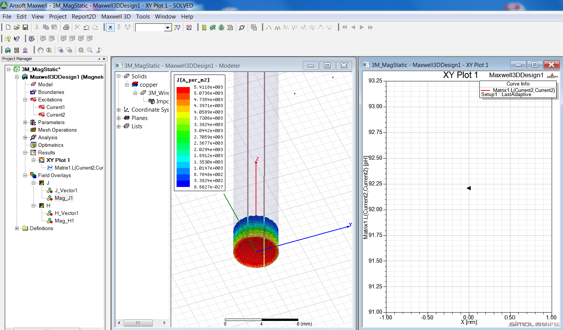Add a single maximum marker on the plot
Viewport: 563px width, 330px height.
[269, 27]
